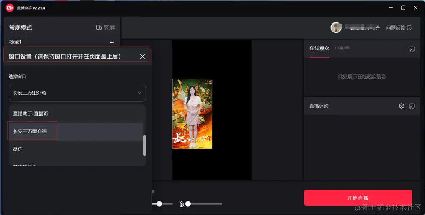Close the 窗口设置 panel

pos(142,57)
